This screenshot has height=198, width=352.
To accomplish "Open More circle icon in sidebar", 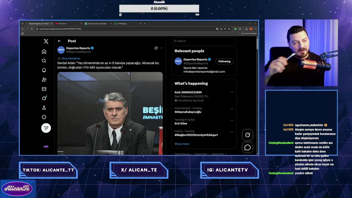I will 44,117.
